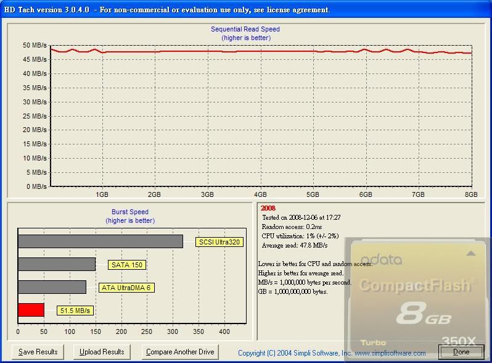Click the HD Tach title bar
Screen dimensions: 492x363
coord(246,9)
